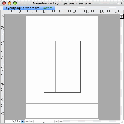
Task: Go to the first page
Action: [27, 122]
